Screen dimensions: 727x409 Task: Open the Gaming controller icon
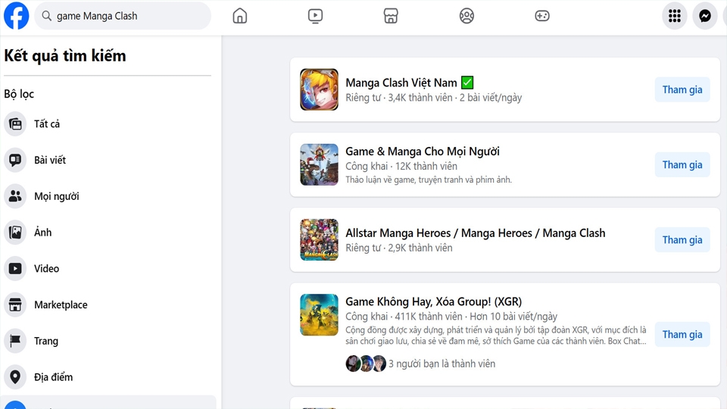point(542,16)
